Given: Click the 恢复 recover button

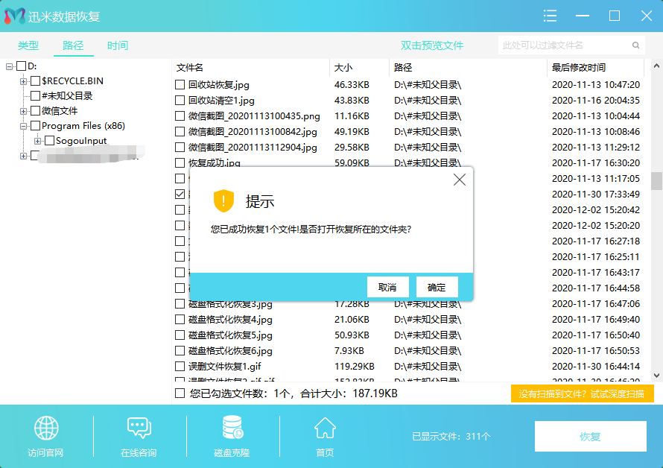Looking at the screenshot, I should tap(589, 437).
